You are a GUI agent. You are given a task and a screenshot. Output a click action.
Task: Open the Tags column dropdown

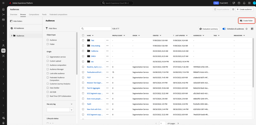218,35
